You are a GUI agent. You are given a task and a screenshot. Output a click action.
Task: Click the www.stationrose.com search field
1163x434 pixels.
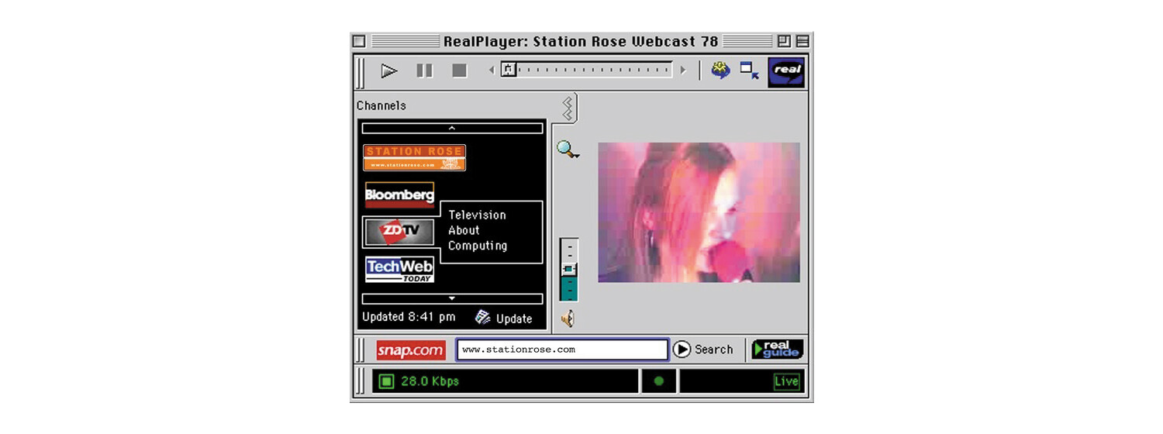(x=562, y=350)
